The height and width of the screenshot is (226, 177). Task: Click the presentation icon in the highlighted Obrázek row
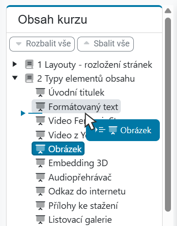click(x=40, y=149)
